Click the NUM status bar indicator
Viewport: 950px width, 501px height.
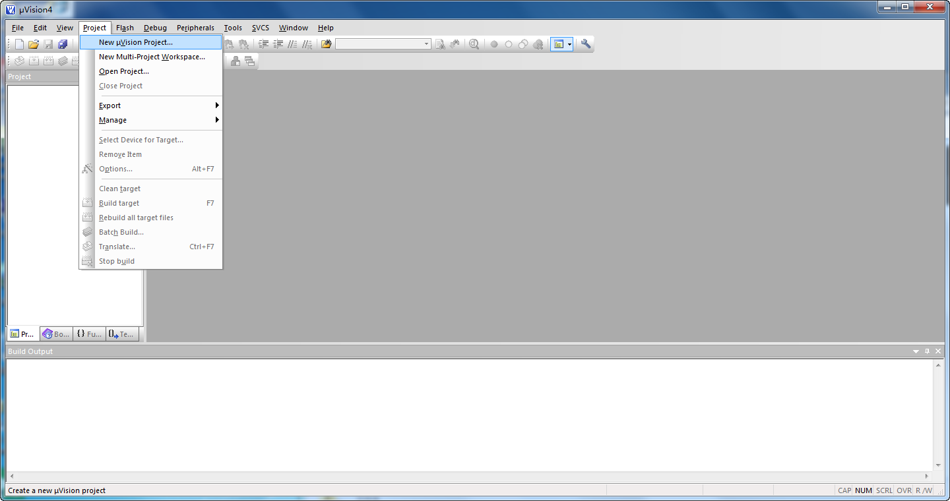pos(864,490)
